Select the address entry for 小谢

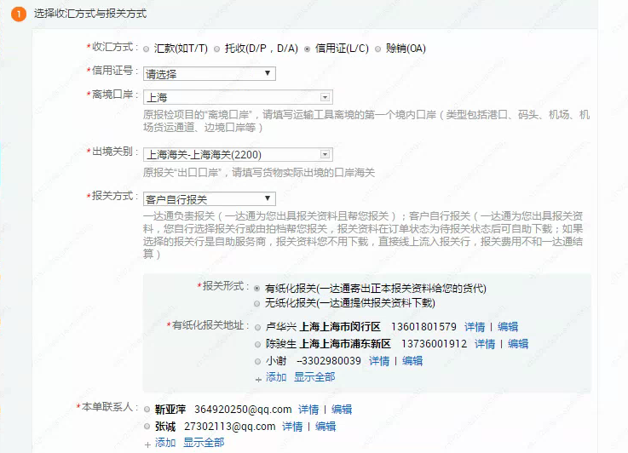(258, 361)
